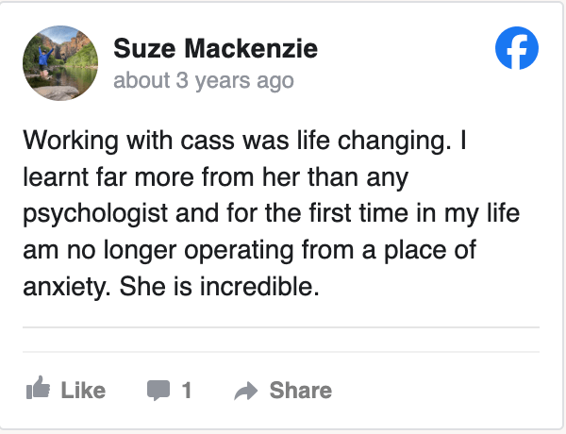
Task: Click the word 'anxiety' in the review
Action: point(65,287)
